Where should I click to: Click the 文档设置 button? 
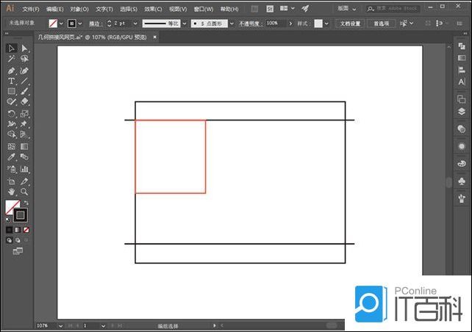coord(349,24)
